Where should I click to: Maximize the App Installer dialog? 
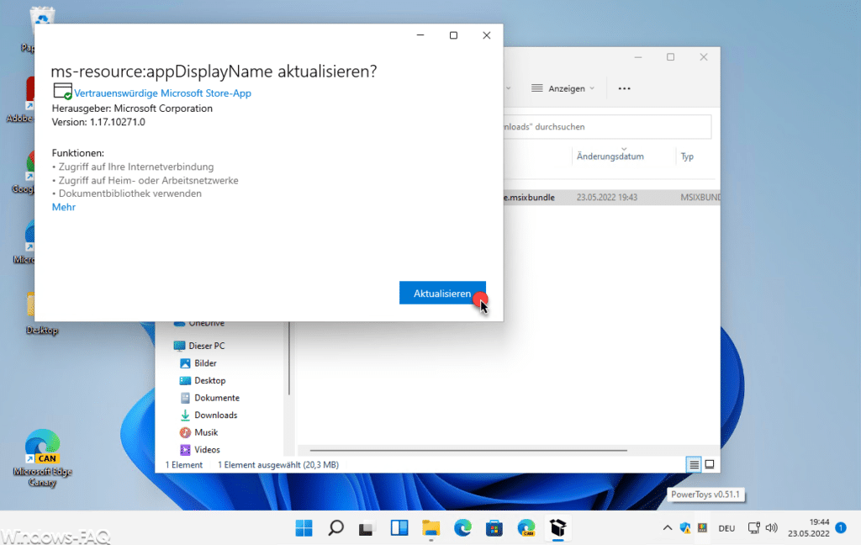(453, 35)
